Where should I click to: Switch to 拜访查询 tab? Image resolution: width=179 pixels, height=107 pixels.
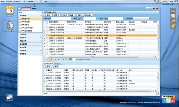[x=58, y=64]
